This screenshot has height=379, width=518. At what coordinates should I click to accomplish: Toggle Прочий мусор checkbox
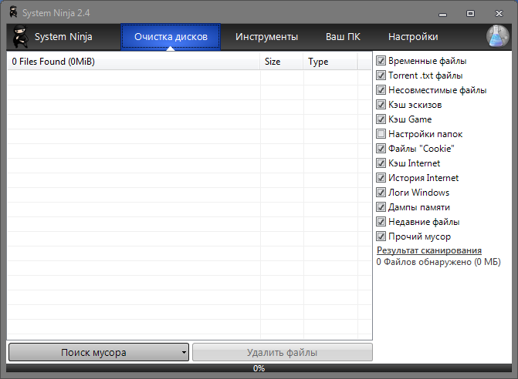(x=381, y=236)
